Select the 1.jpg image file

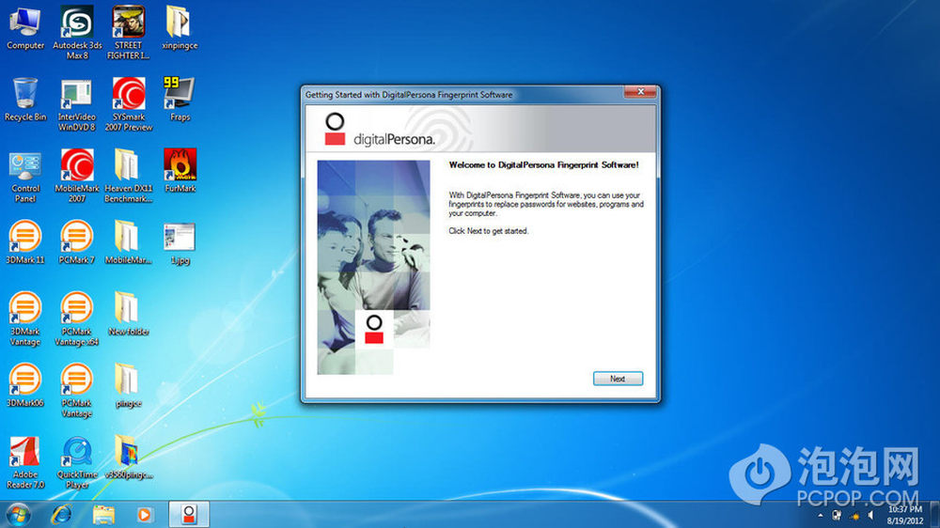tap(180, 243)
